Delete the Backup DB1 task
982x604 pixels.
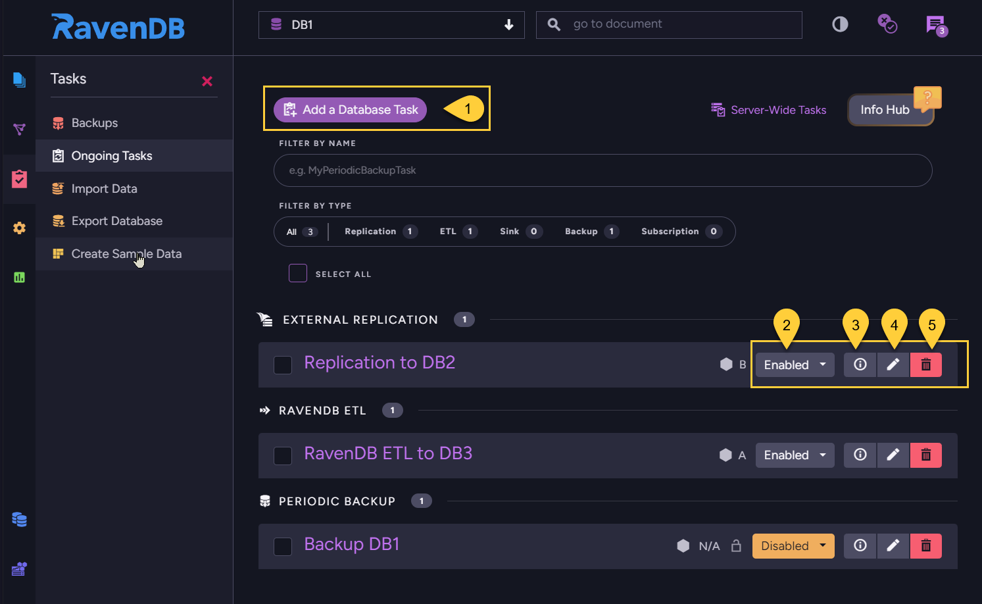(925, 545)
